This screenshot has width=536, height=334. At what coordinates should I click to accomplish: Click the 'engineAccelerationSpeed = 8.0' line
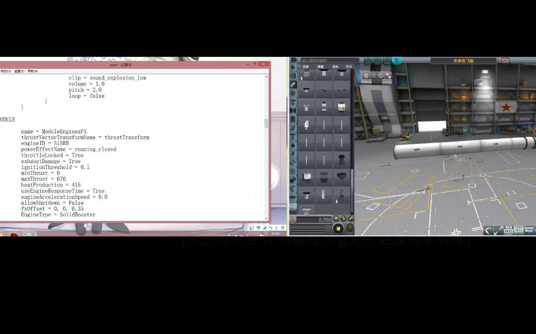[64, 197]
